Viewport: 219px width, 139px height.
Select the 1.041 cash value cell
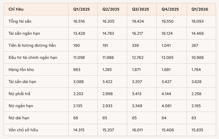(166, 45)
